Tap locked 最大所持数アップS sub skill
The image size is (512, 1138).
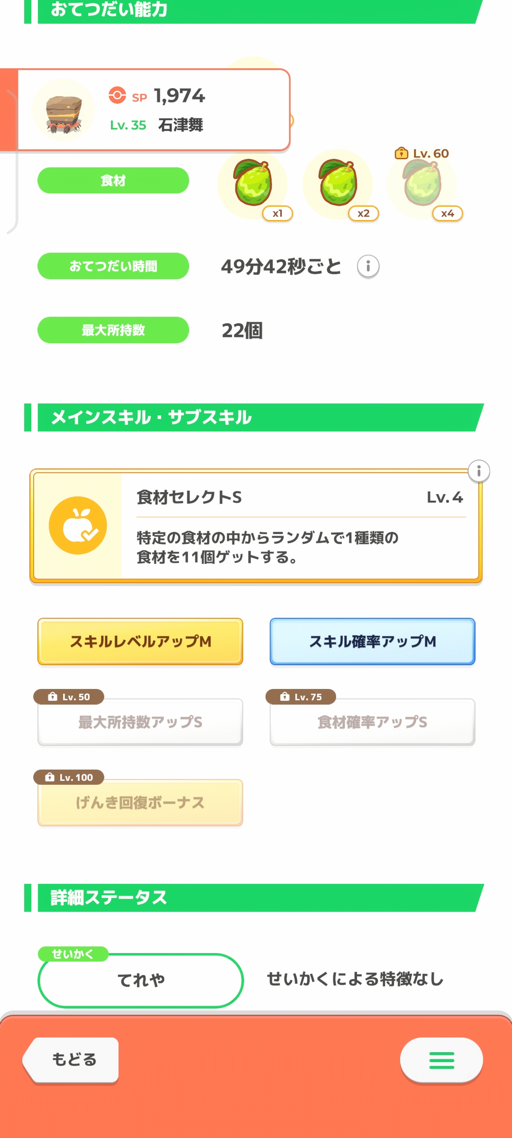click(x=140, y=722)
